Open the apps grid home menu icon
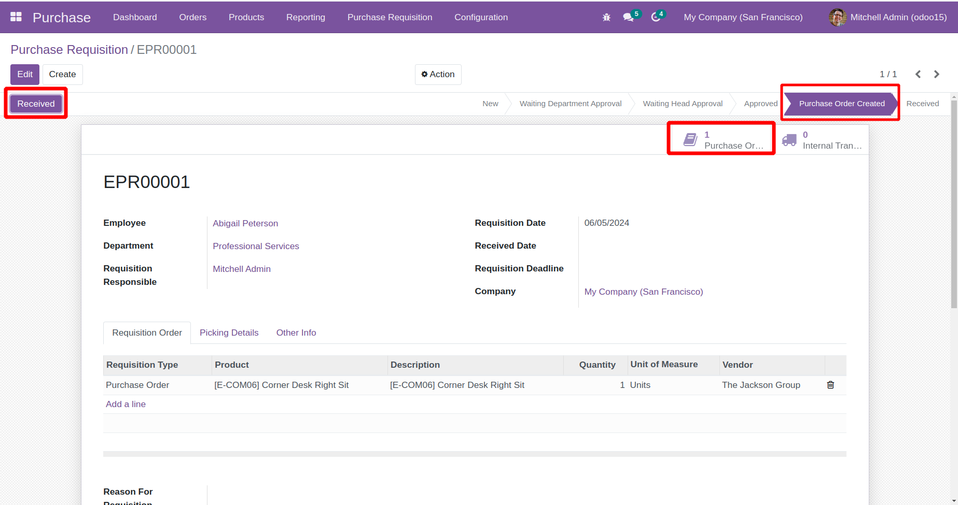This screenshot has width=958, height=505. [16, 17]
